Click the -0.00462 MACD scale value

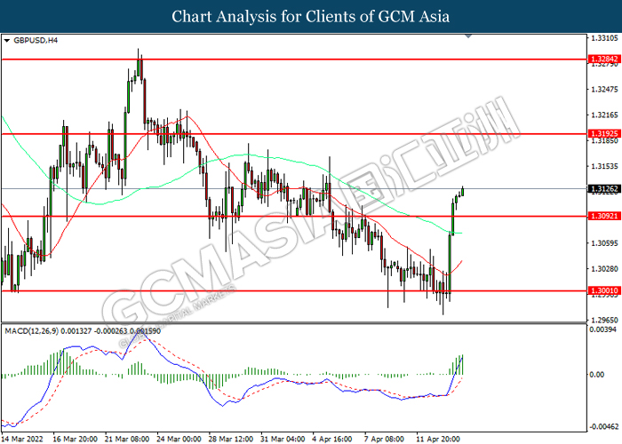tap(603, 427)
